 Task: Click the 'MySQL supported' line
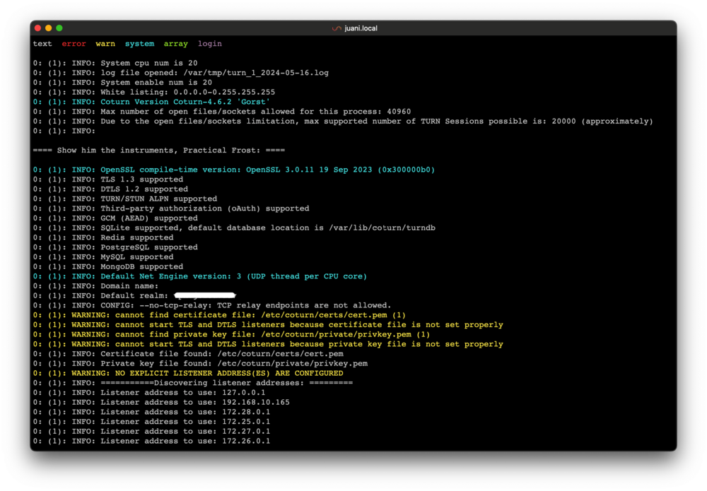click(x=103, y=256)
